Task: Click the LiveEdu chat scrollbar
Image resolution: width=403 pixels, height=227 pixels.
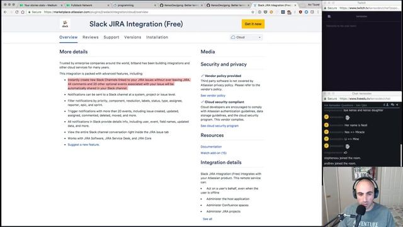Action: click(x=401, y=155)
